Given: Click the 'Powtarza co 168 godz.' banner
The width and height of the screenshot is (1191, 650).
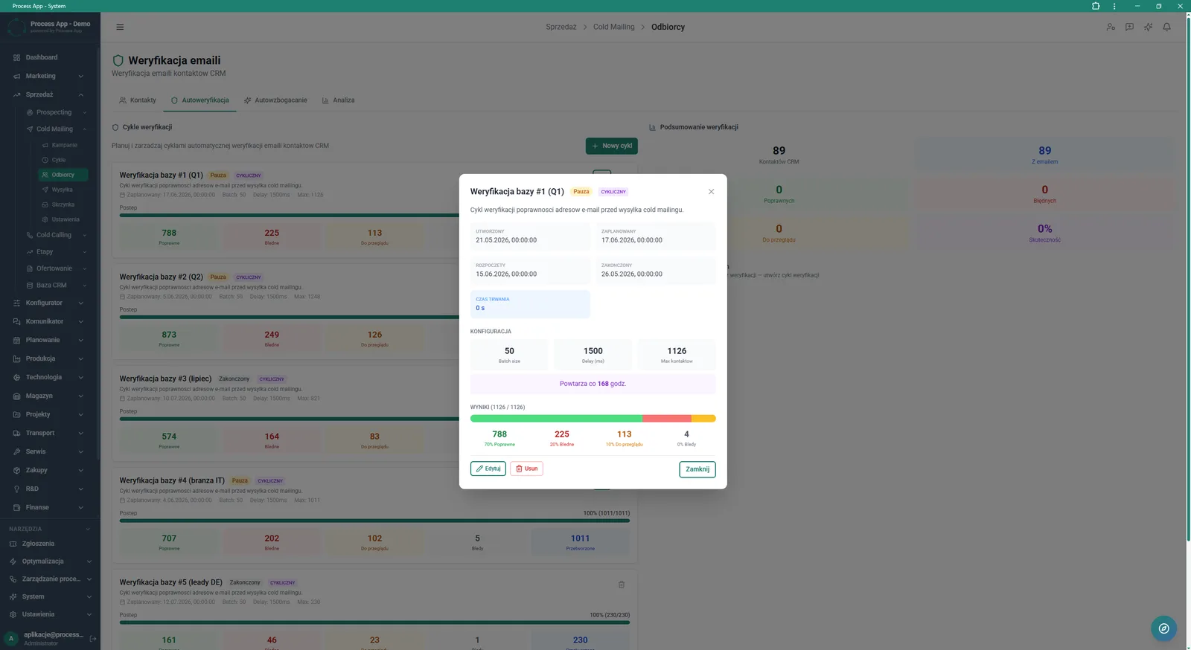Looking at the screenshot, I should click(x=593, y=384).
